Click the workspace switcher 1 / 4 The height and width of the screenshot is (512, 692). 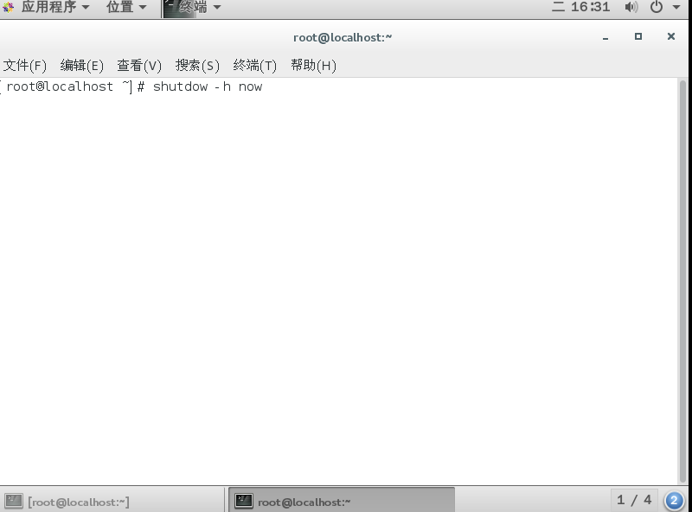coord(634,500)
